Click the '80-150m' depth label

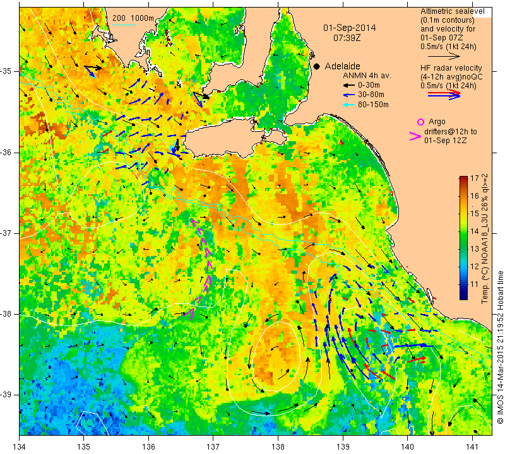(373, 105)
